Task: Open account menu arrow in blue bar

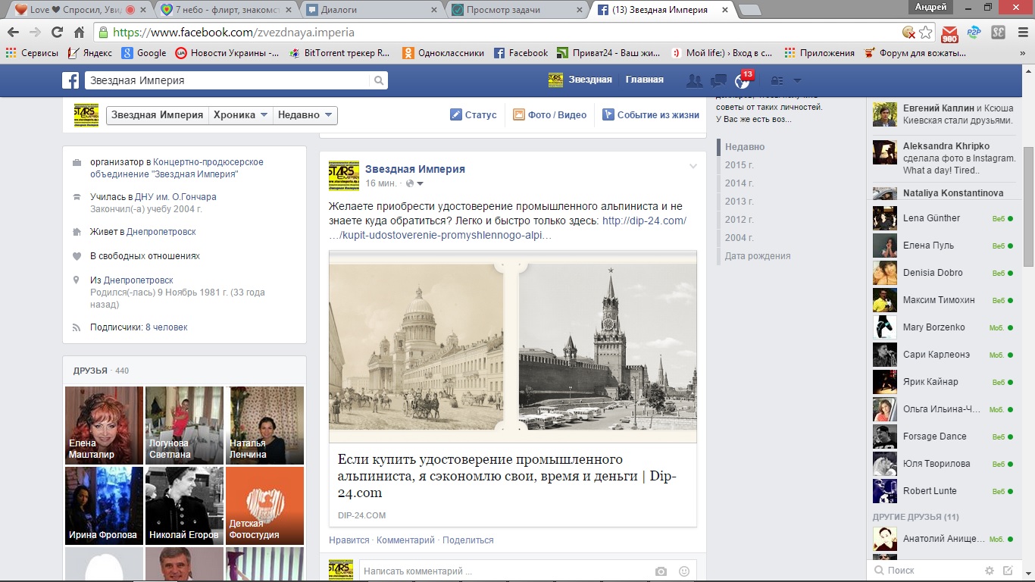Action: pyautogui.click(x=797, y=80)
